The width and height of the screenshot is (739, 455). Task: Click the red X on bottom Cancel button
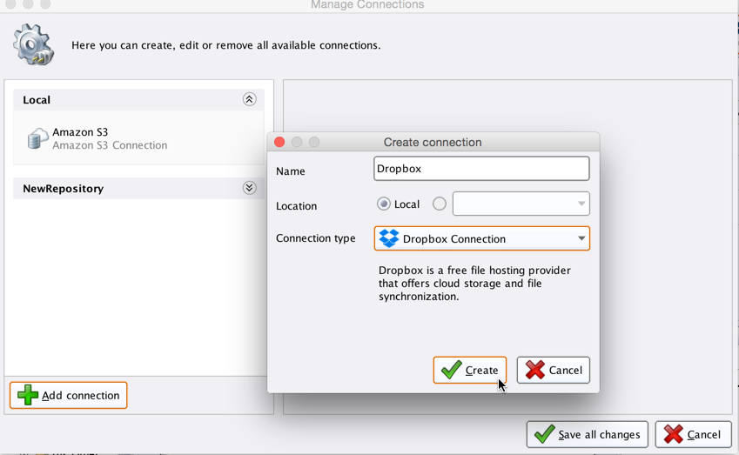pos(673,434)
